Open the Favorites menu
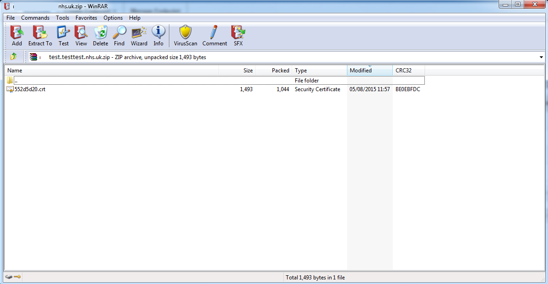 87,18
